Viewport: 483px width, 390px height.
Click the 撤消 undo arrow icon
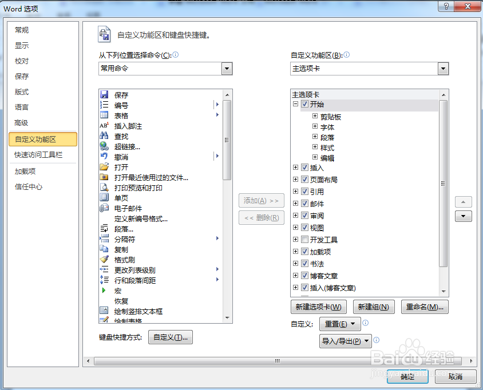click(x=104, y=156)
